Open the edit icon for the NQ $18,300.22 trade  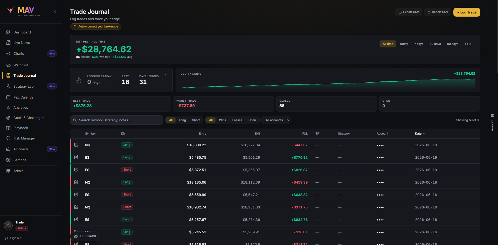tap(76, 145)
